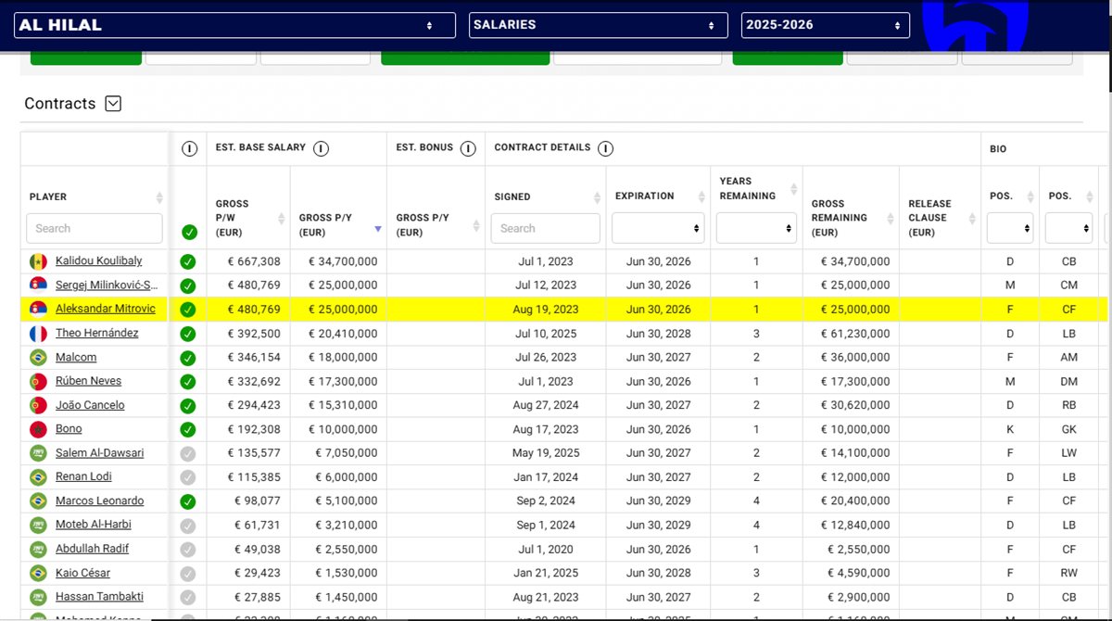Open the 2025-2026 season dropdown

coord(825,25)
